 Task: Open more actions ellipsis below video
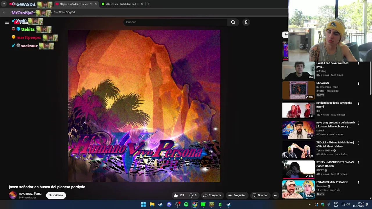tap(276, 195)
